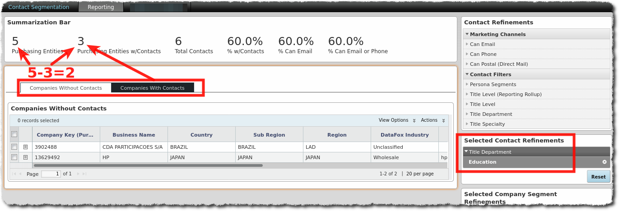This screenshot has width=619, height=211.
Task: Switch to the Companies With Contacts tab
Action: click(152, 88)
